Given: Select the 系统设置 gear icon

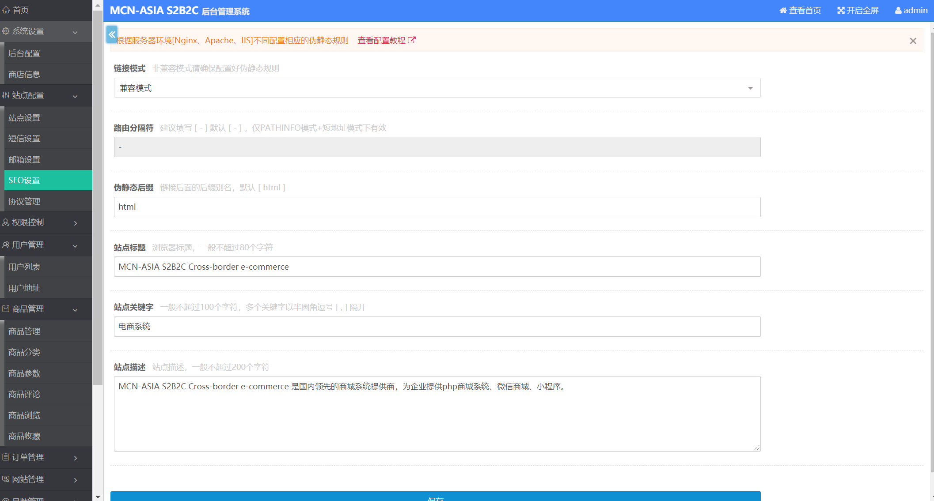Looking at the screenshot, I should coord(6,31).
